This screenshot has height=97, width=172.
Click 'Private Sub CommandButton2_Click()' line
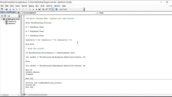point(44,83)
